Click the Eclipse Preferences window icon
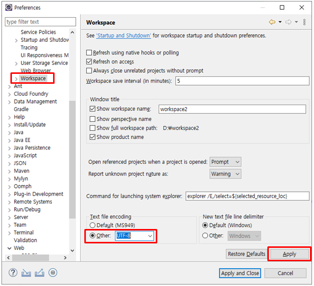Screen dimensions: 314x286 (x=8, y=7)
